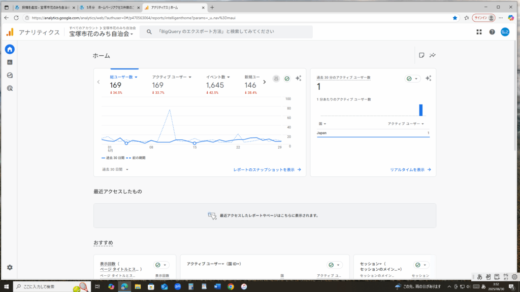
Task: Open the weather notice on the taskbar
Action: click(418, 287)
